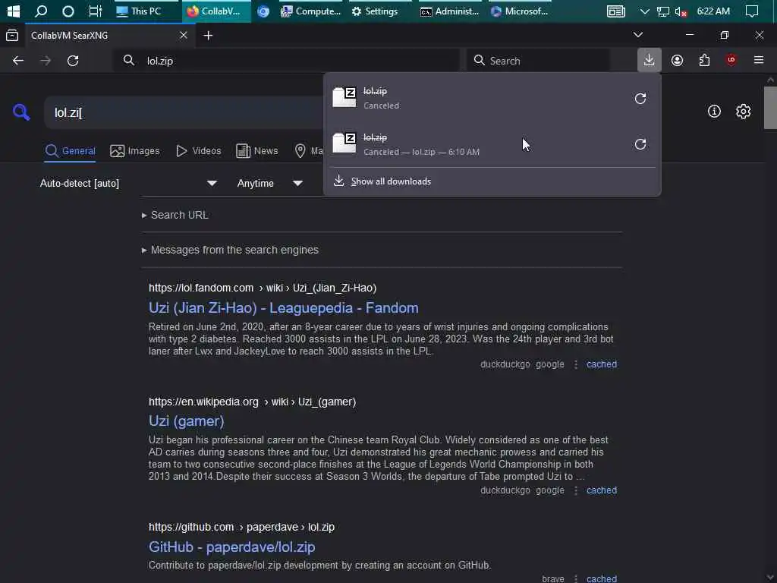Open the uBlock Origin extension icon
Screen dimensions: 777x583
(x=731, y=61)
